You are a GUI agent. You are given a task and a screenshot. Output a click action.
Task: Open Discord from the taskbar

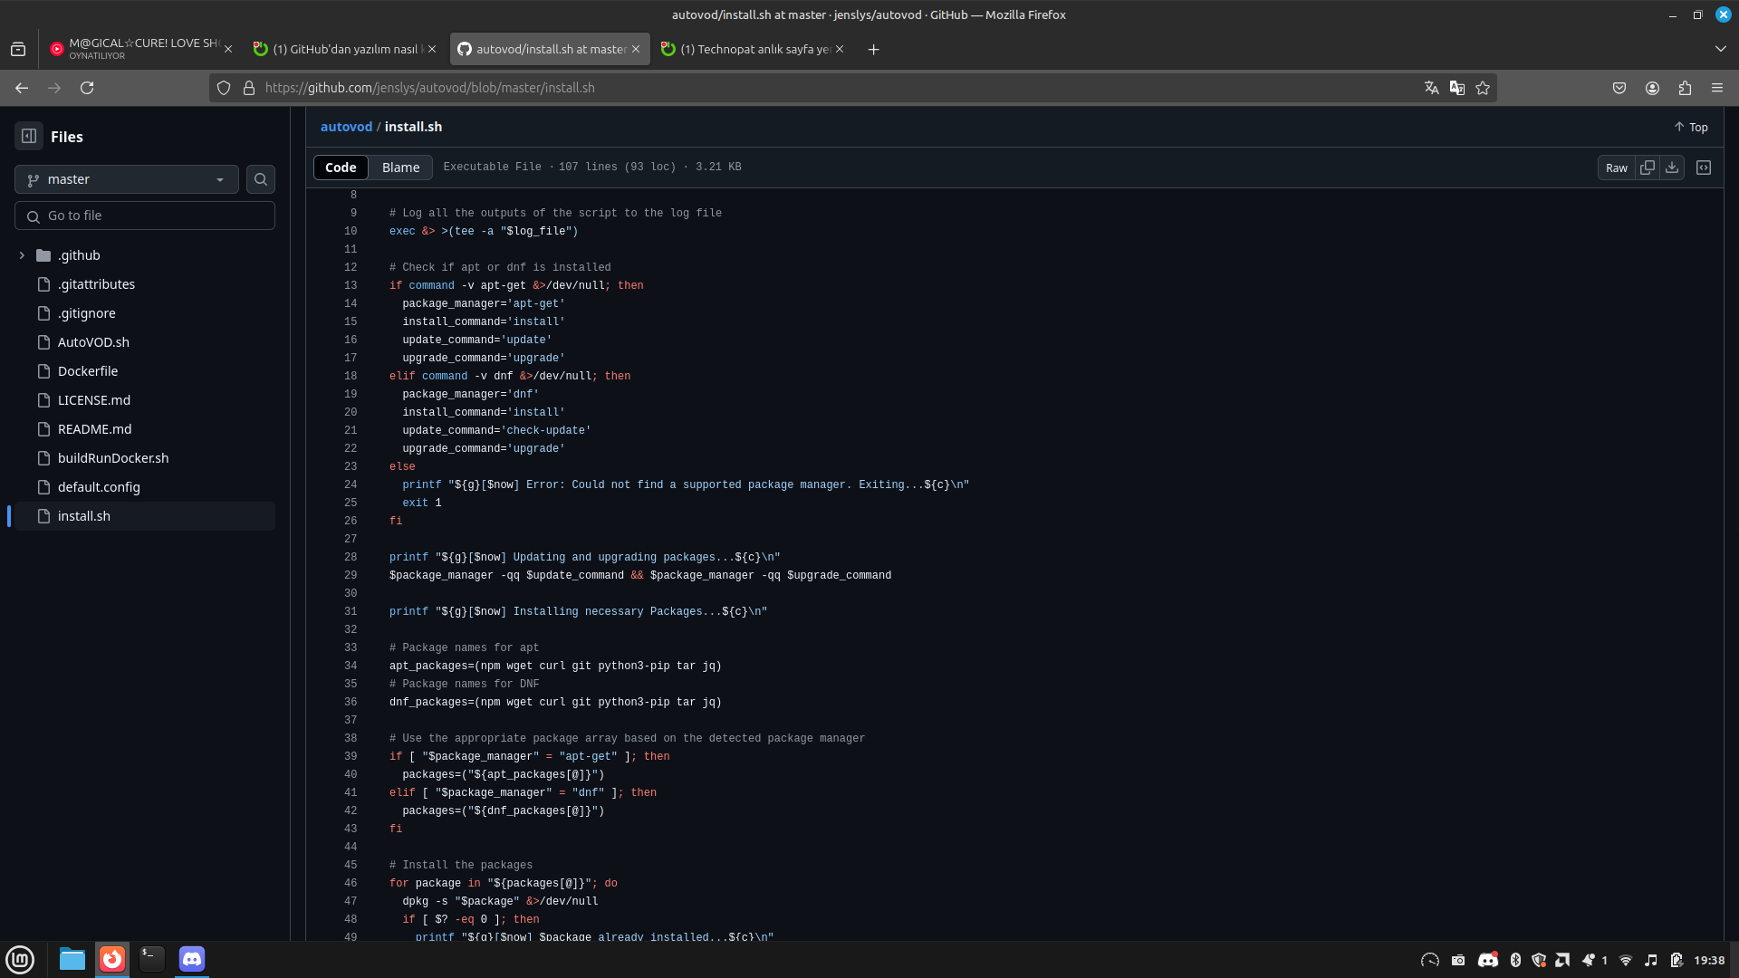(x=192, y=959)
